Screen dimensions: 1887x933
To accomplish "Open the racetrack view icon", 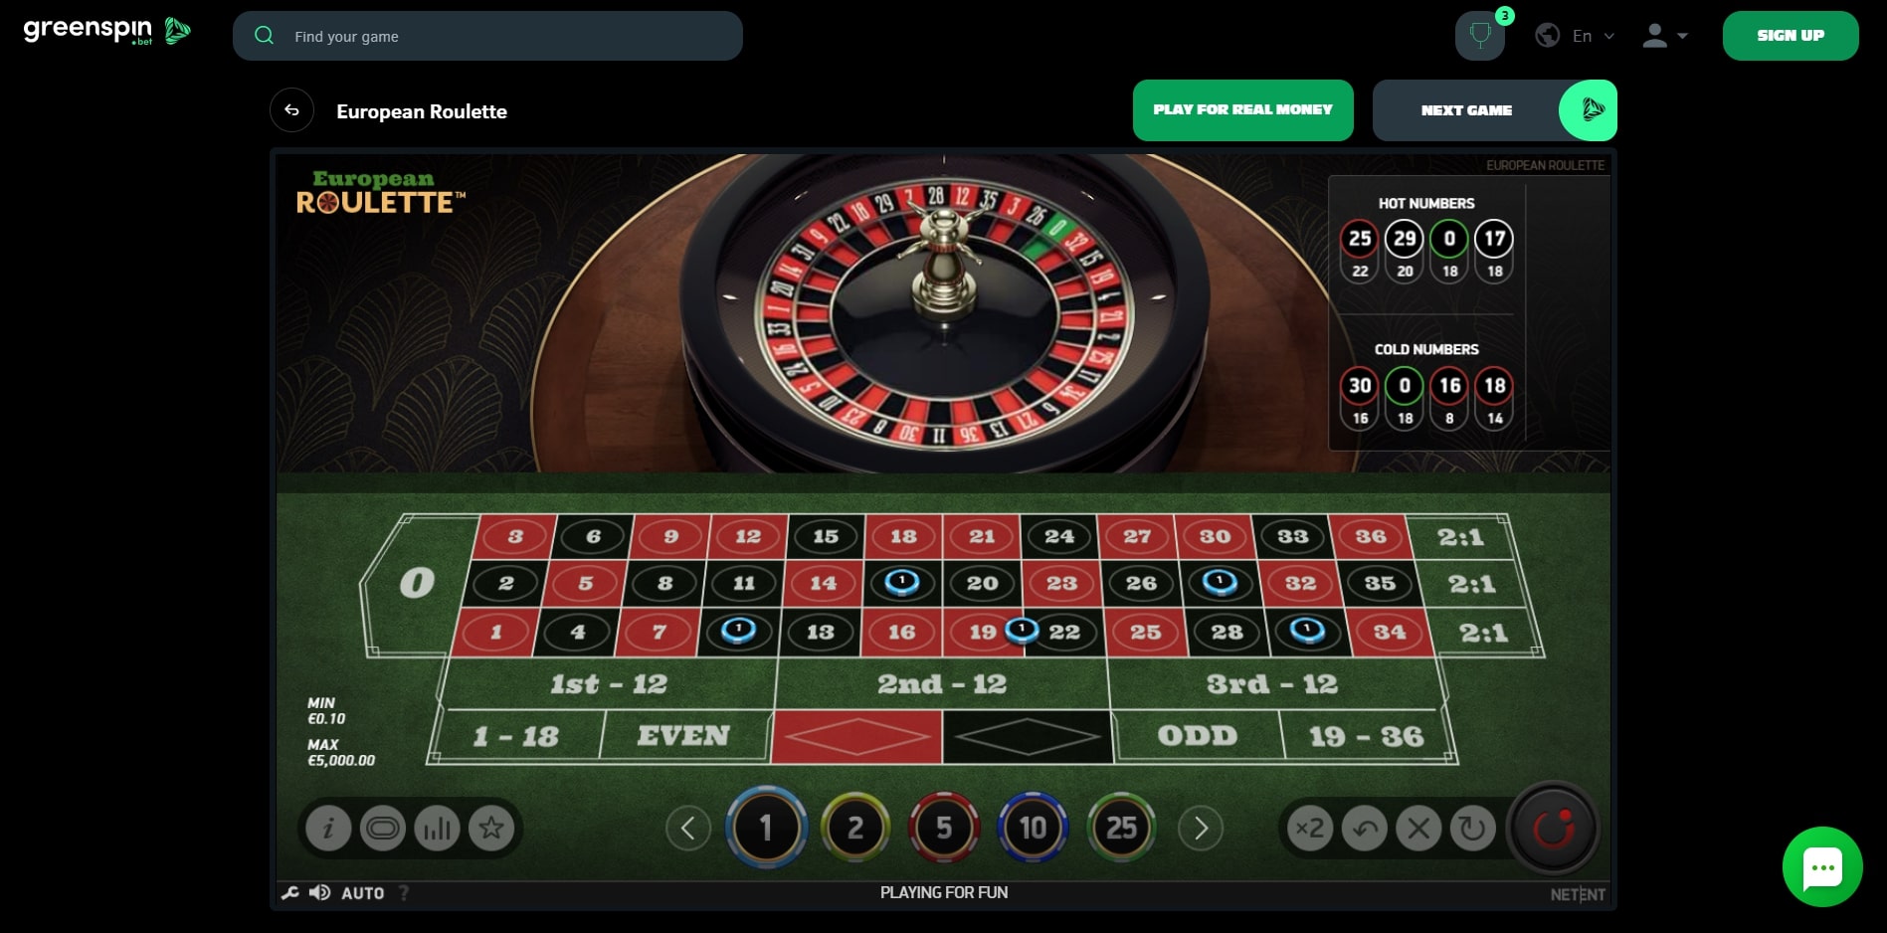I will click(x=383, y=828).
